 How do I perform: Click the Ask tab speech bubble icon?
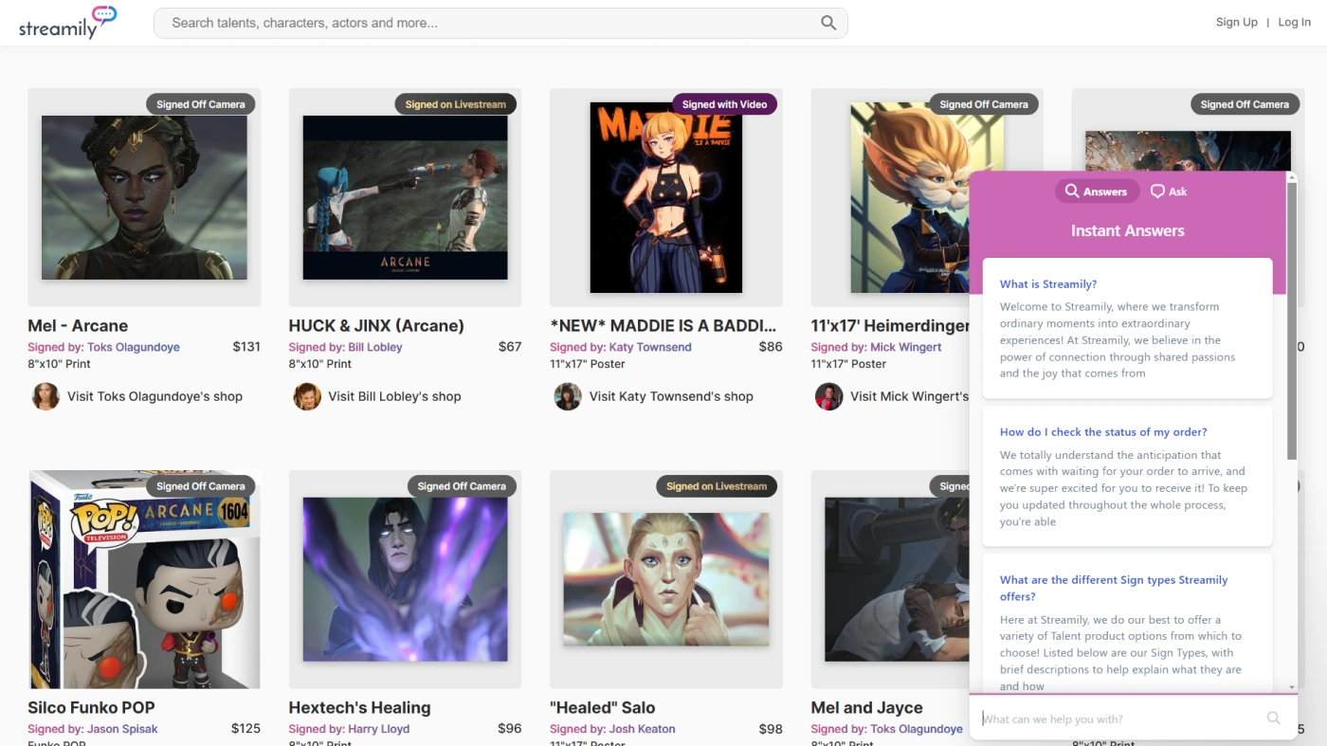click(x=1157, y=191)
